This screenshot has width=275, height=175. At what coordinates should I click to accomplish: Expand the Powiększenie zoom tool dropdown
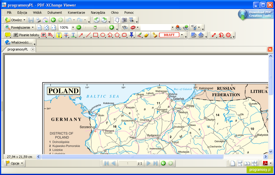pos(33,27)
